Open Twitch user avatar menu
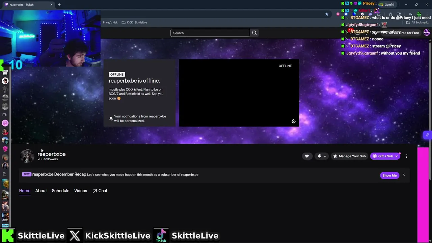 coord(427,33)
